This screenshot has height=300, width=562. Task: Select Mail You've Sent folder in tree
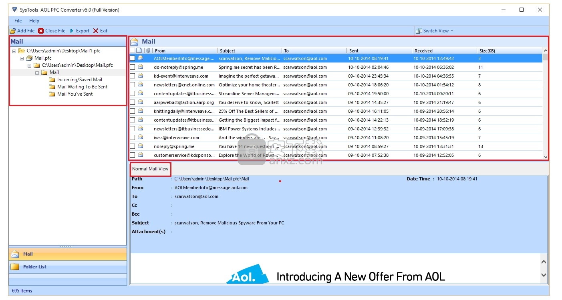pyautogui.click(x=75, y=94)
